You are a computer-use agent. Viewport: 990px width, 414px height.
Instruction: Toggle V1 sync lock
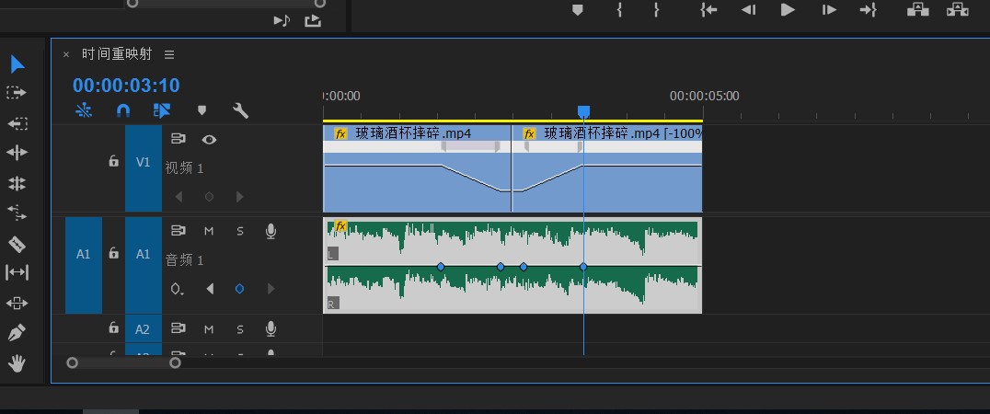pos(178,140)
